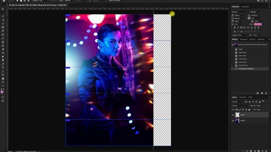Open the font family dropdown
The width and height of the screenshot is (271, 152).
[240, 12]
